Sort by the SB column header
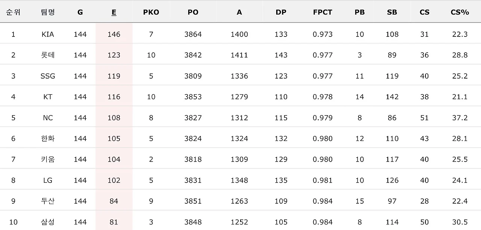 pyautogui.click(x=392, y=12)
